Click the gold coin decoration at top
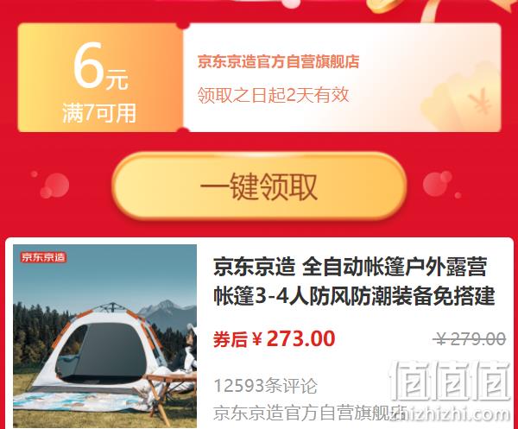 click(x=384, y=6)
